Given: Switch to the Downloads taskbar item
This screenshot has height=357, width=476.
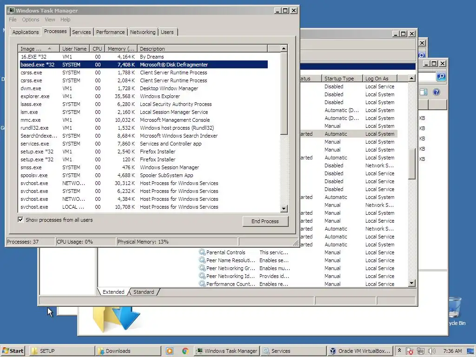Looking at the screenshot, I should tap(128, 351).
